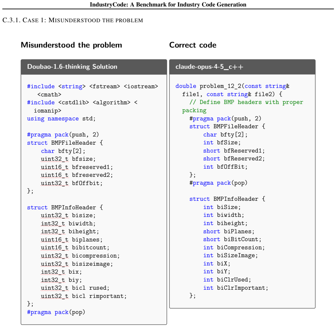Select the C.3.1 Case 1 section heading

(73, 20)
